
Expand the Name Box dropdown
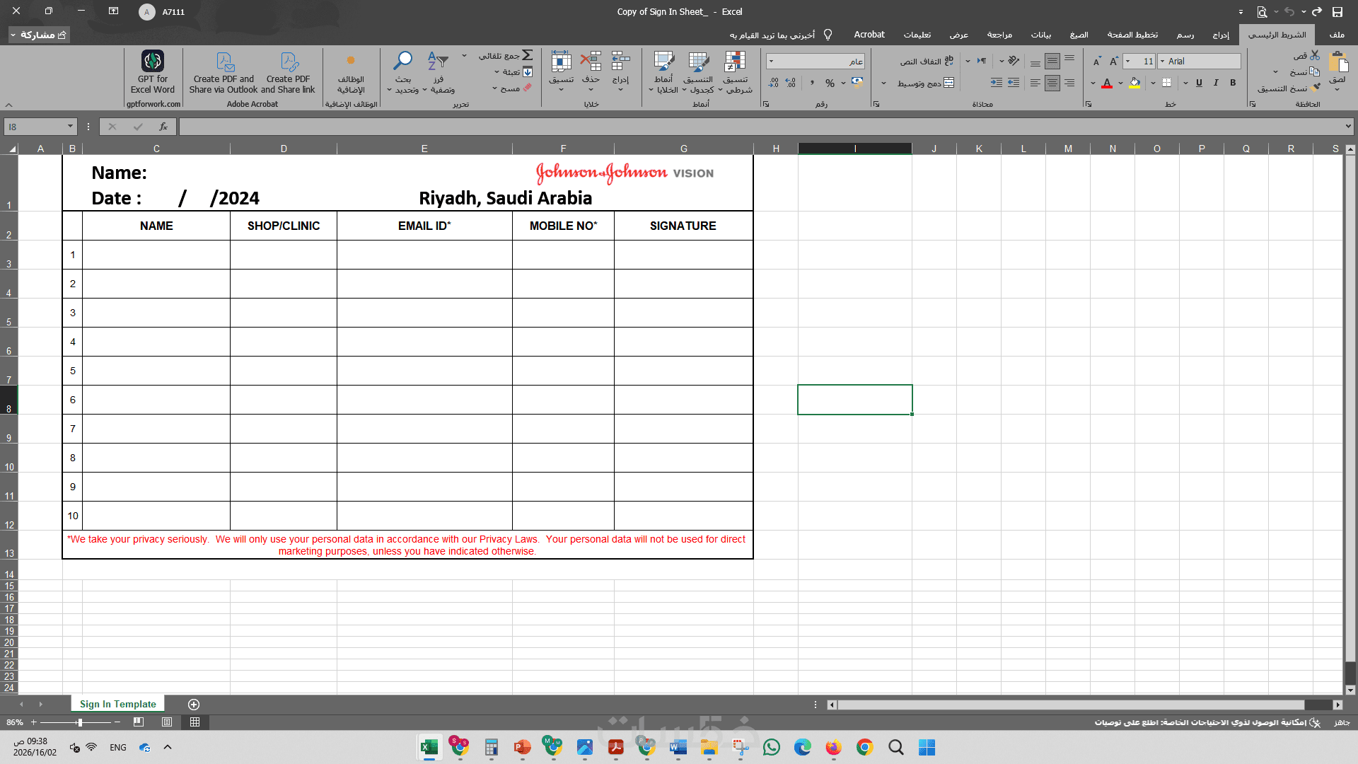pos(70,127)
